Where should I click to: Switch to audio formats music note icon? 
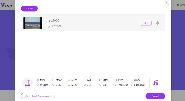155,83
